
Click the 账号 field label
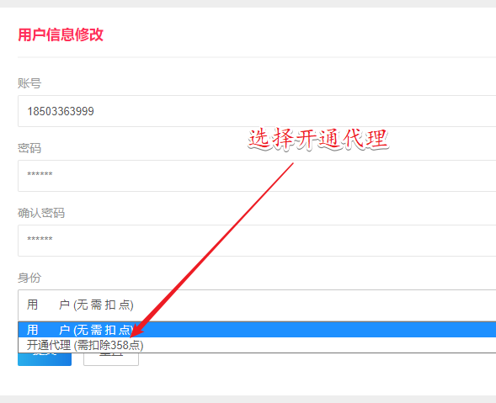tap(29, 83)
